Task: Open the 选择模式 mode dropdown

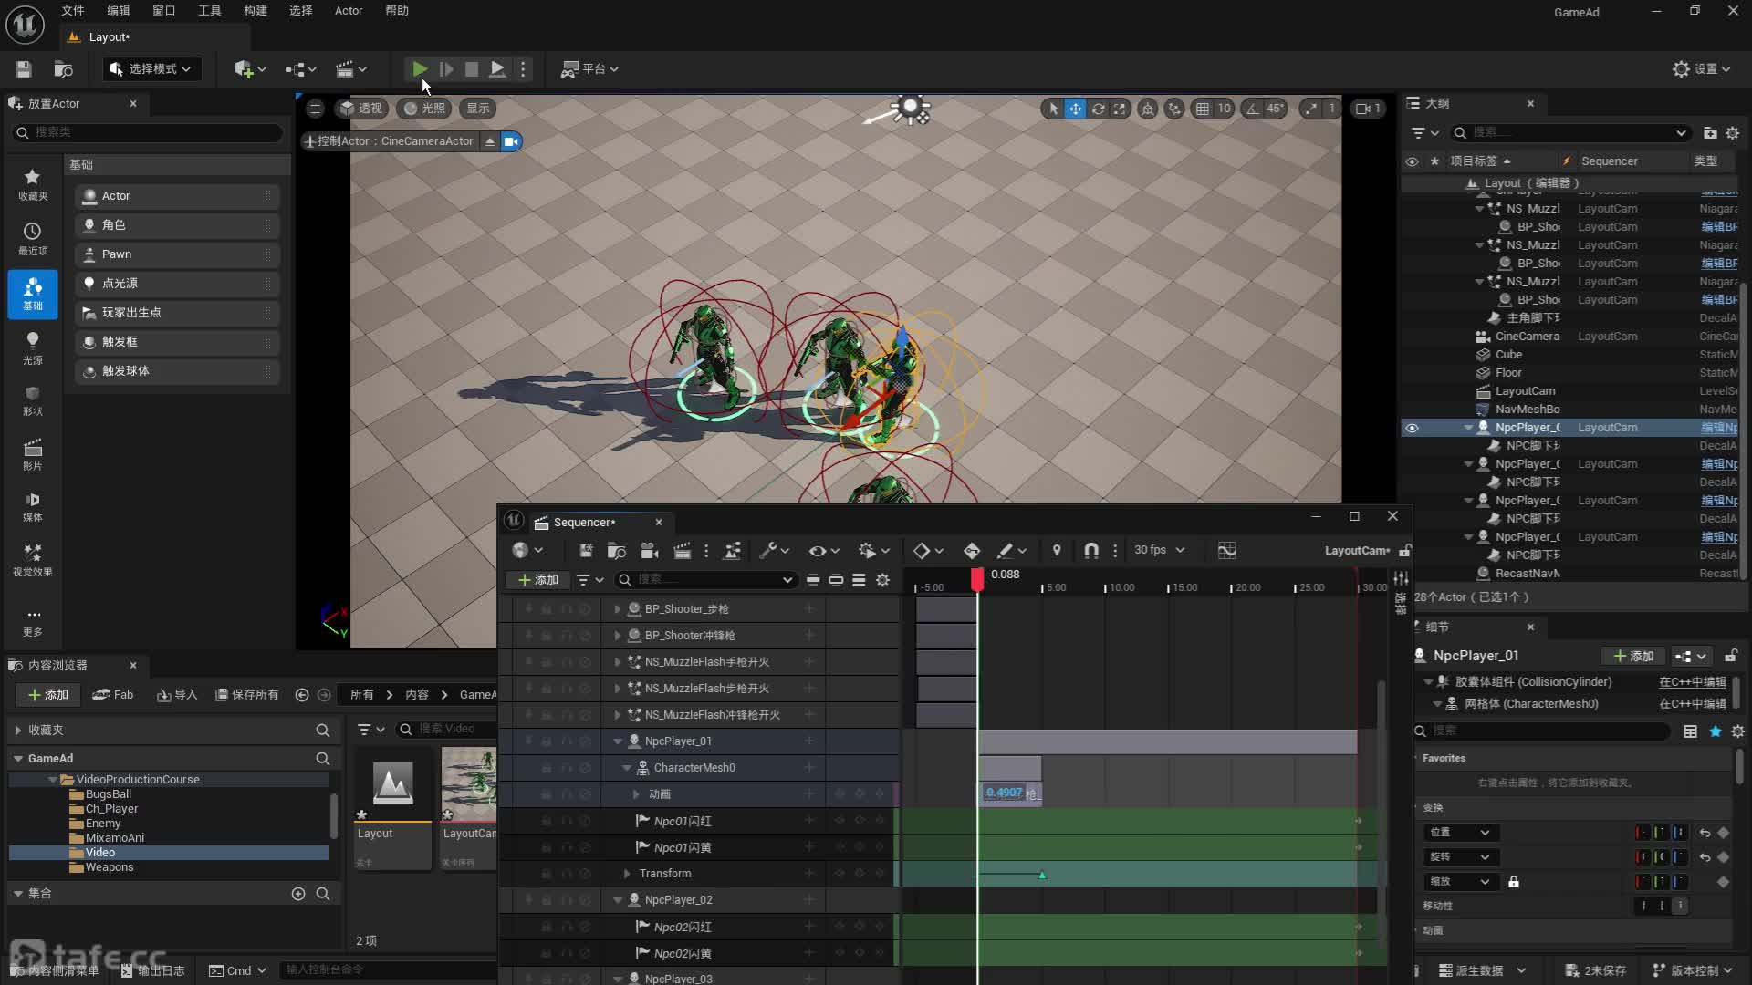Action: [151, 68]
